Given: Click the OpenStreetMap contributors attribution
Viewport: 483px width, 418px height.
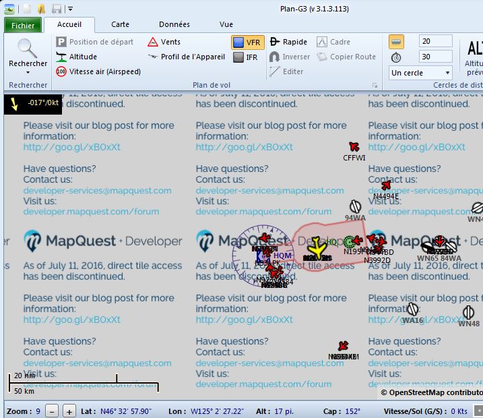Looking at the screenshot, I should [432, 392].
